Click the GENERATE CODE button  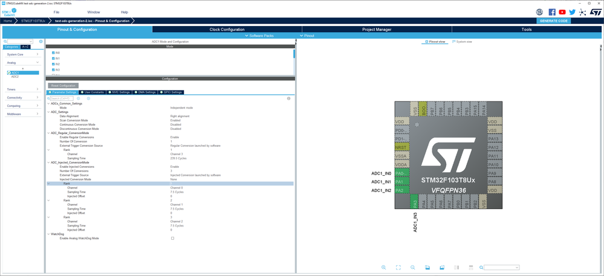click(x=553, y=21)
